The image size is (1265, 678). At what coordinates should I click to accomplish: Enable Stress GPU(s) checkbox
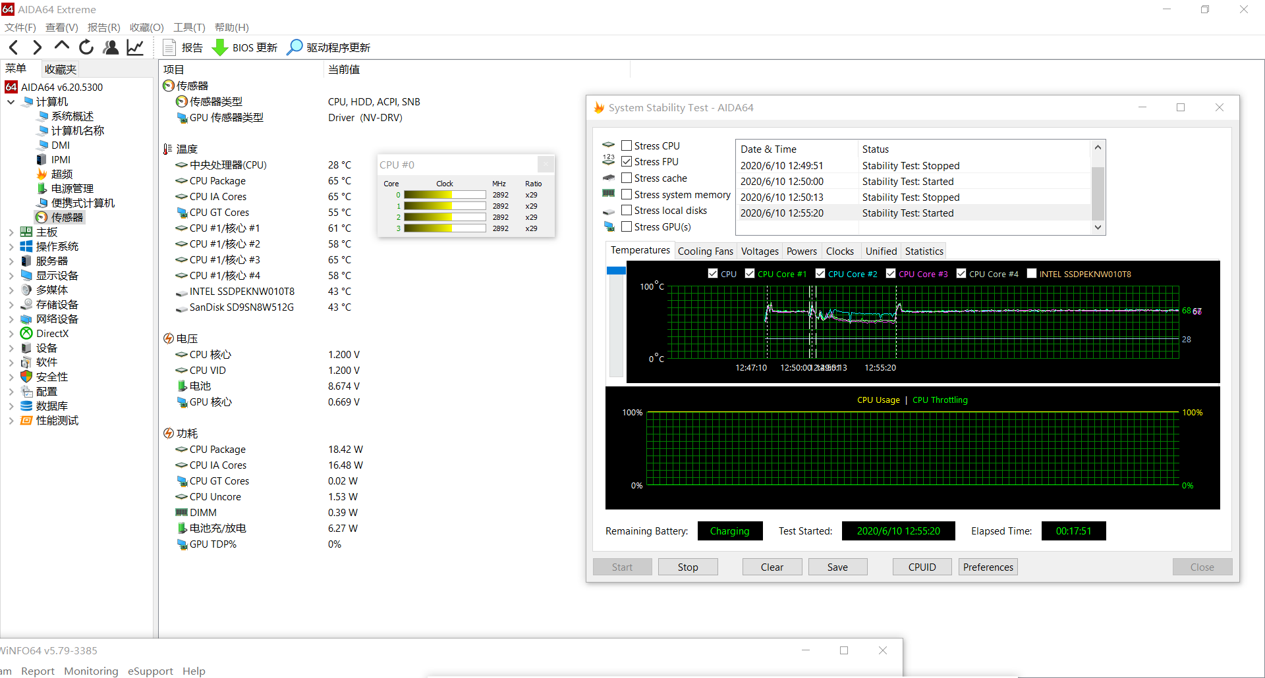pos(627,227)
